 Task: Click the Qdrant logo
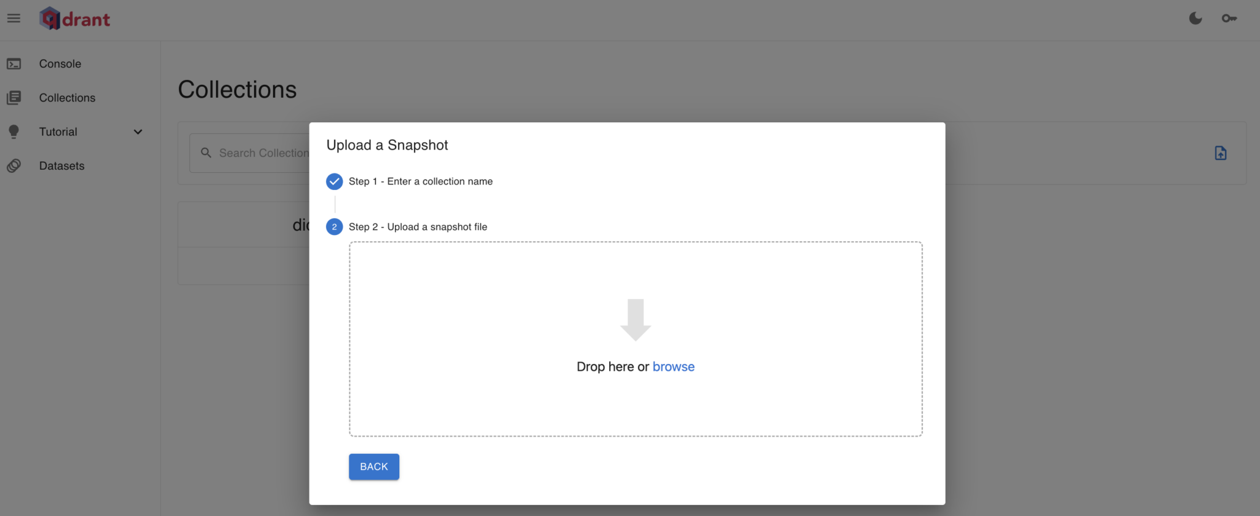coord(75,19)
